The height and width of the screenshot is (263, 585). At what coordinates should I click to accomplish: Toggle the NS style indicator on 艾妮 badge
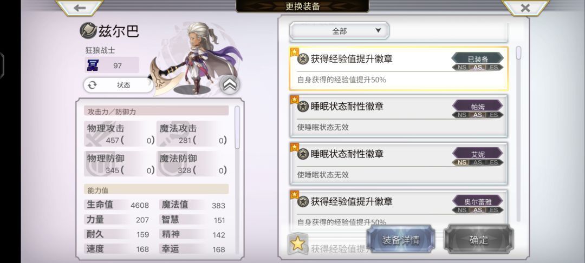click(x=462, y=162)
